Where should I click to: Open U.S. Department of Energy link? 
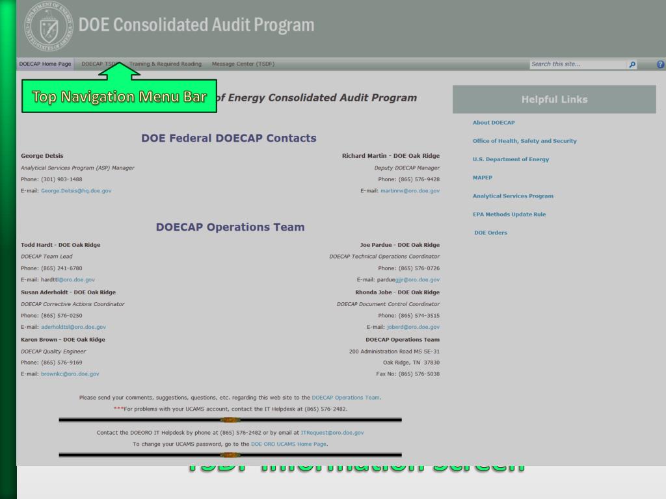tap(511, 159)
